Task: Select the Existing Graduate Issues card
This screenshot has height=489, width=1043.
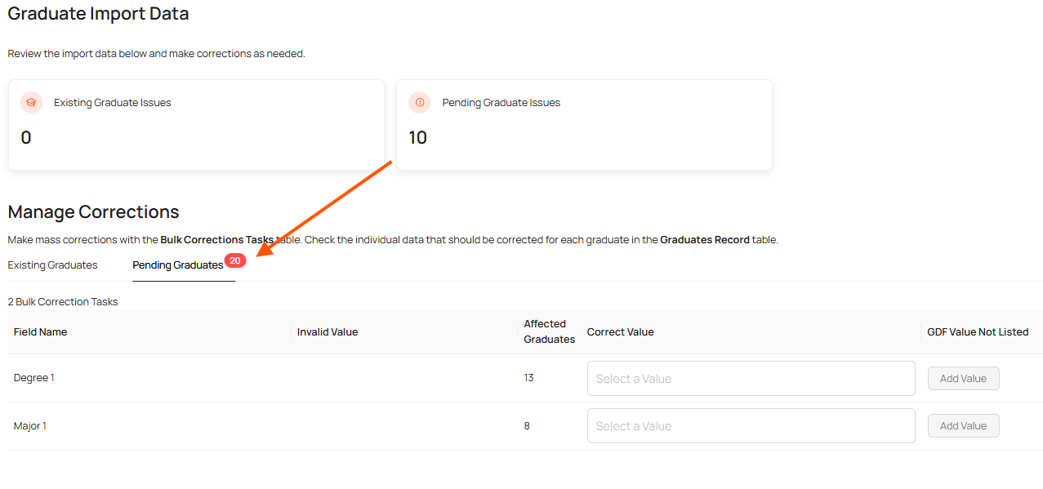Action: point(196,125)
